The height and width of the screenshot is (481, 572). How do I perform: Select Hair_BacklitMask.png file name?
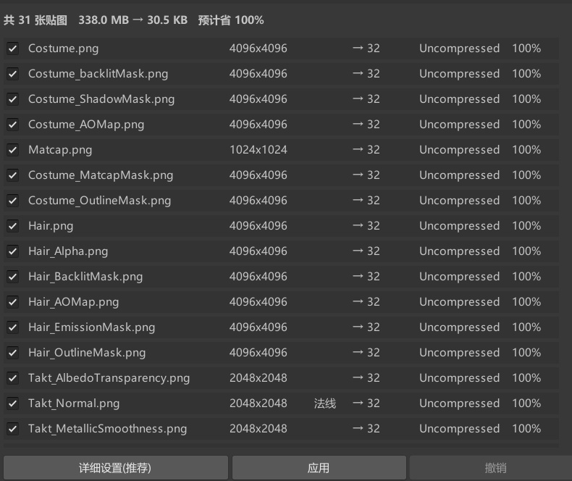point(85,277)
